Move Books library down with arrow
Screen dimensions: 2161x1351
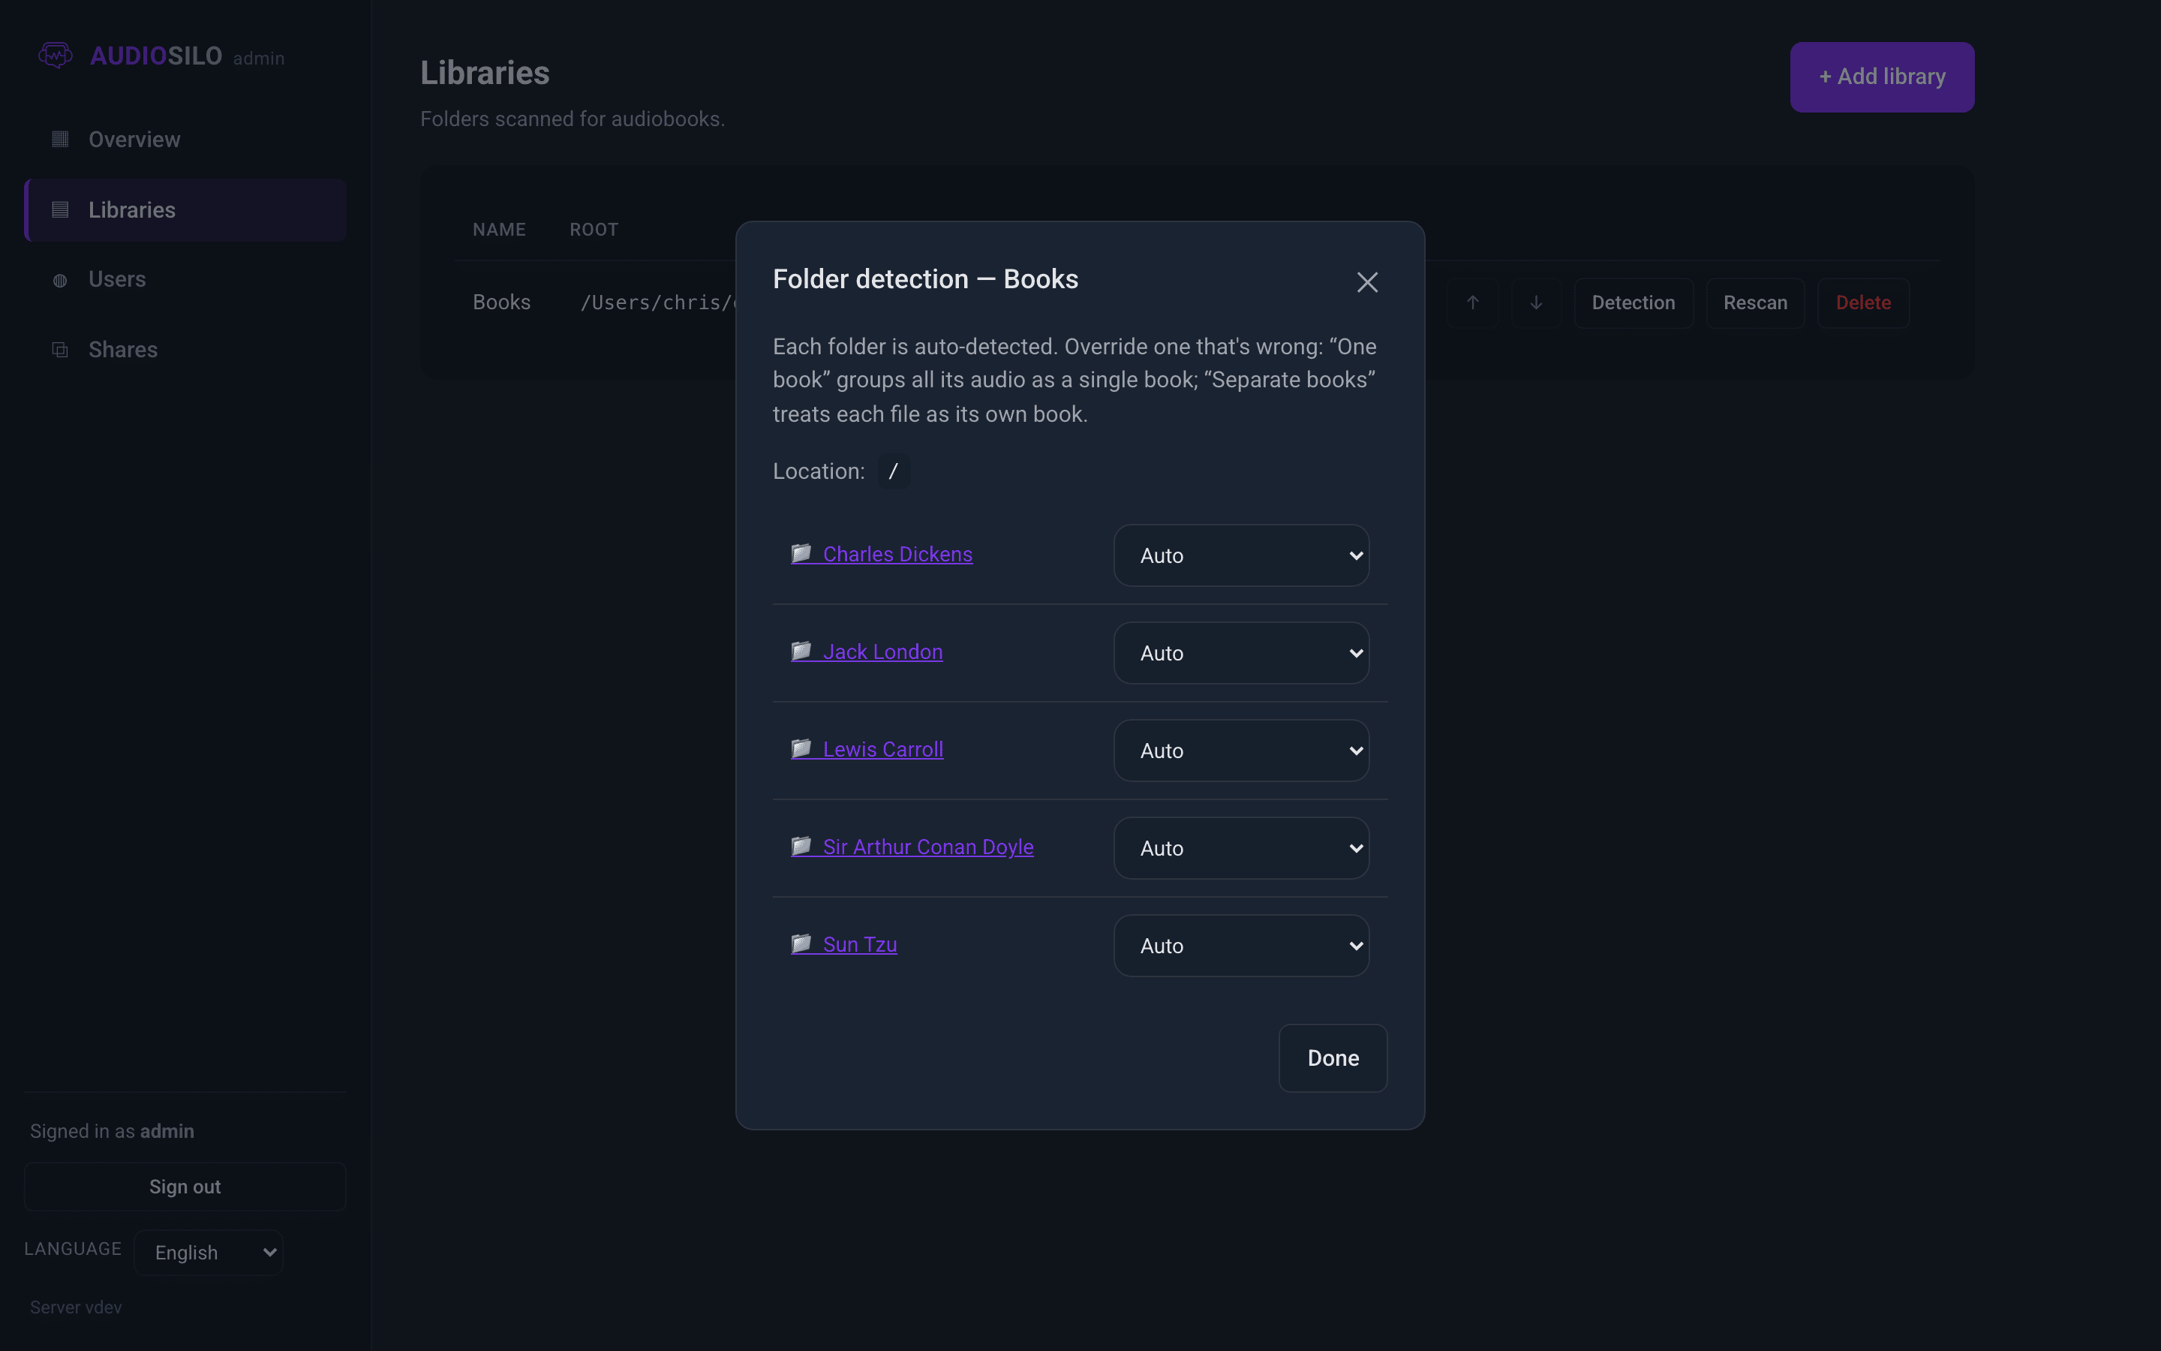tap(1536, 303)
